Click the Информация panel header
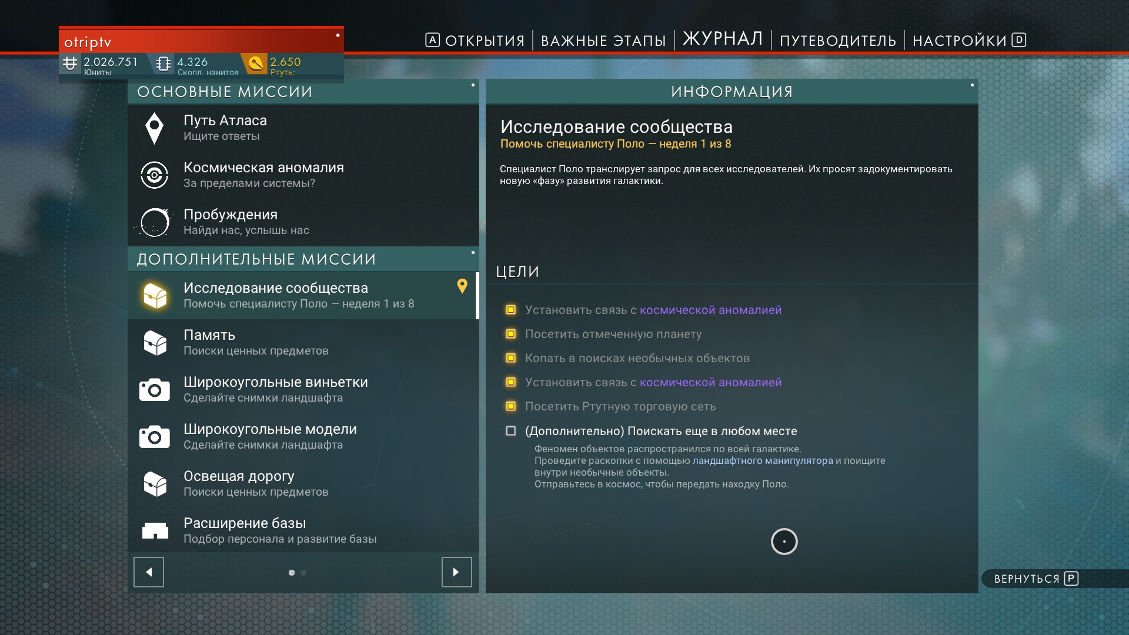1129x635 pixels. tap(731, 92)
